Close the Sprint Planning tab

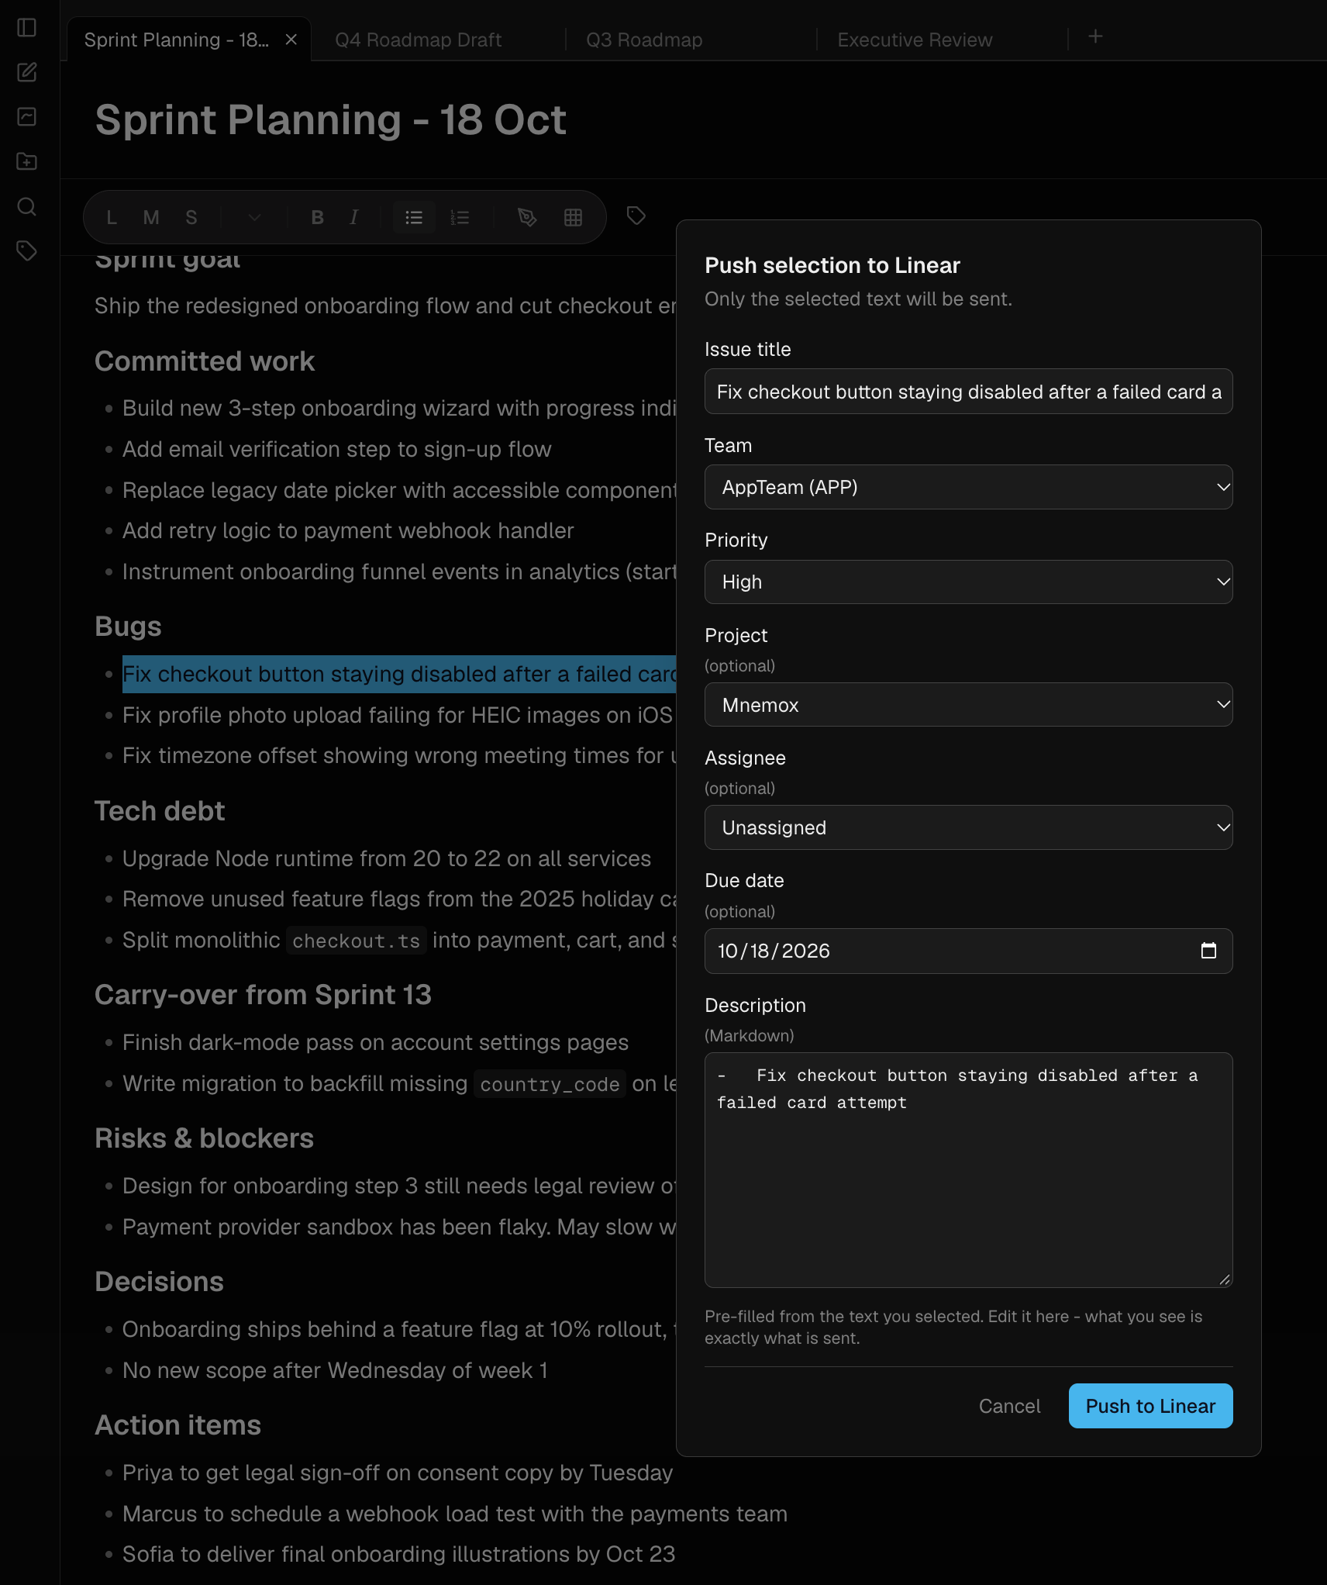291,40
